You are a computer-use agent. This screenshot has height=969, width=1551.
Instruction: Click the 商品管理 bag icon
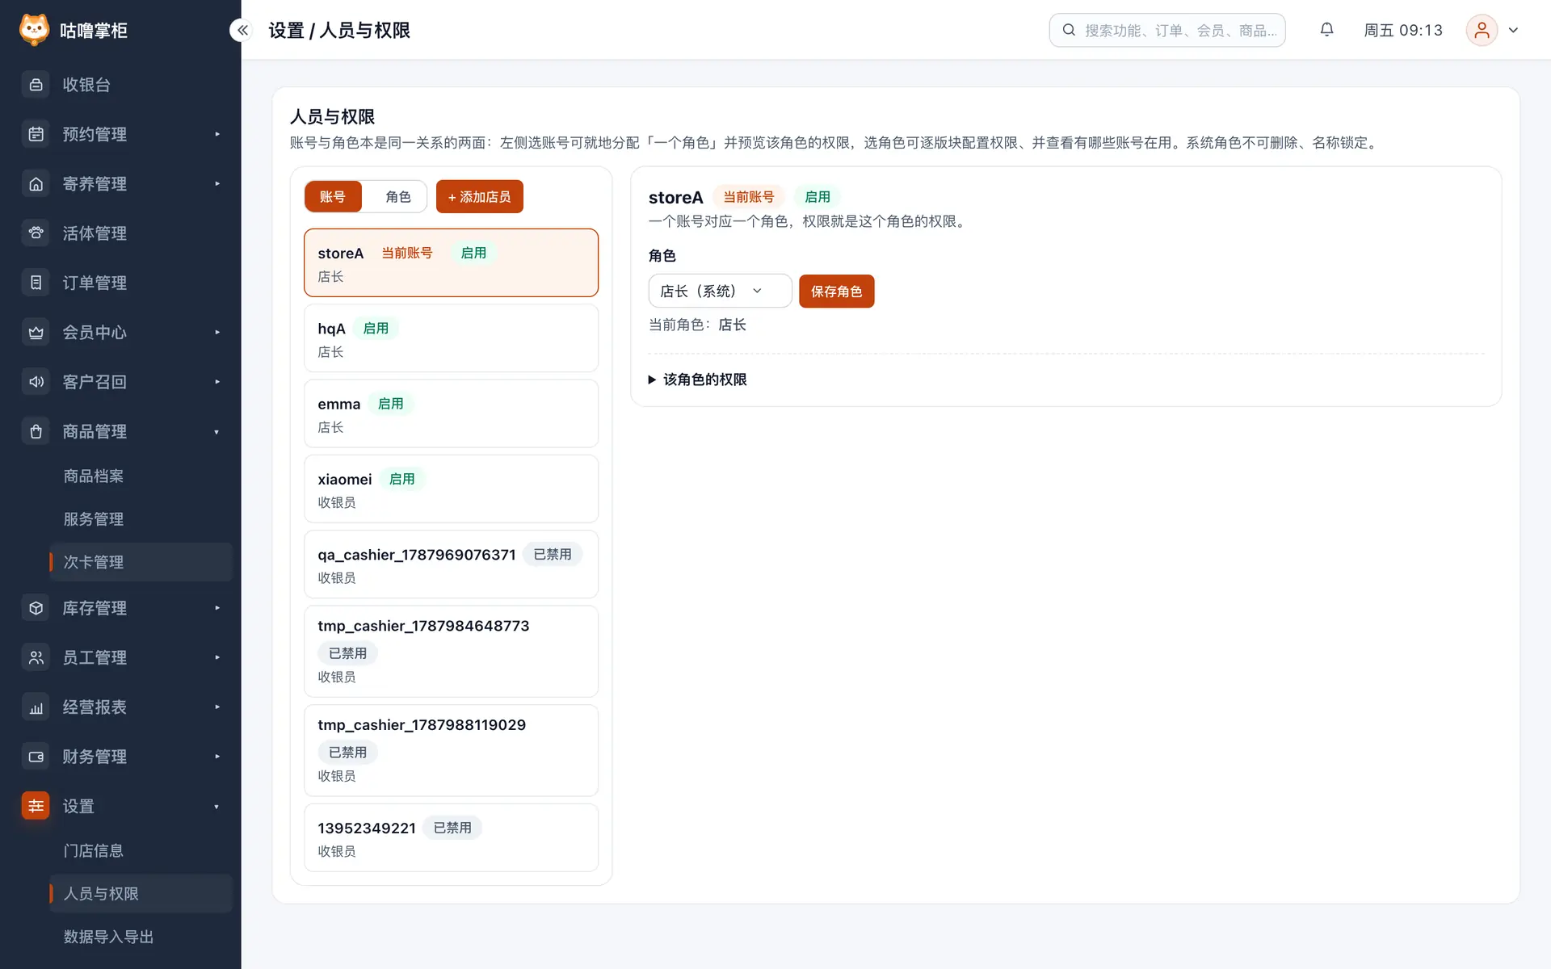pos(36,432)
